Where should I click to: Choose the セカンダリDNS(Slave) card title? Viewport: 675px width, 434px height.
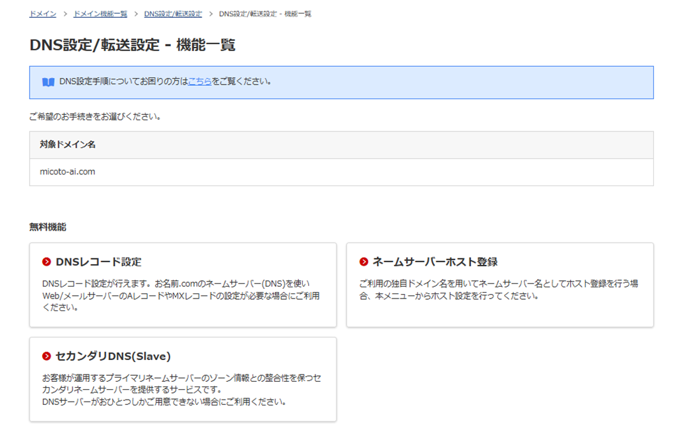[113, 356]
